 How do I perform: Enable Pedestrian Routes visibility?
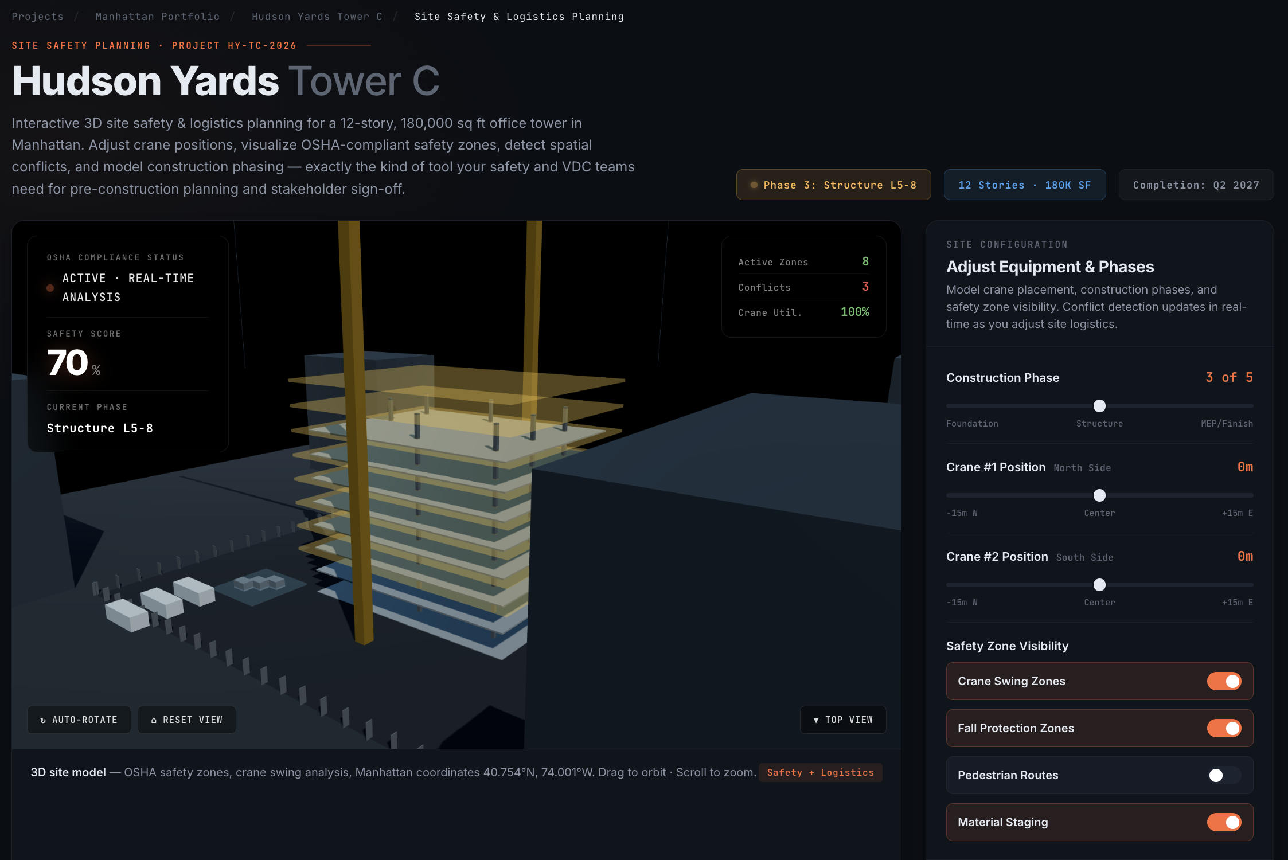(x=1224, y=775)
